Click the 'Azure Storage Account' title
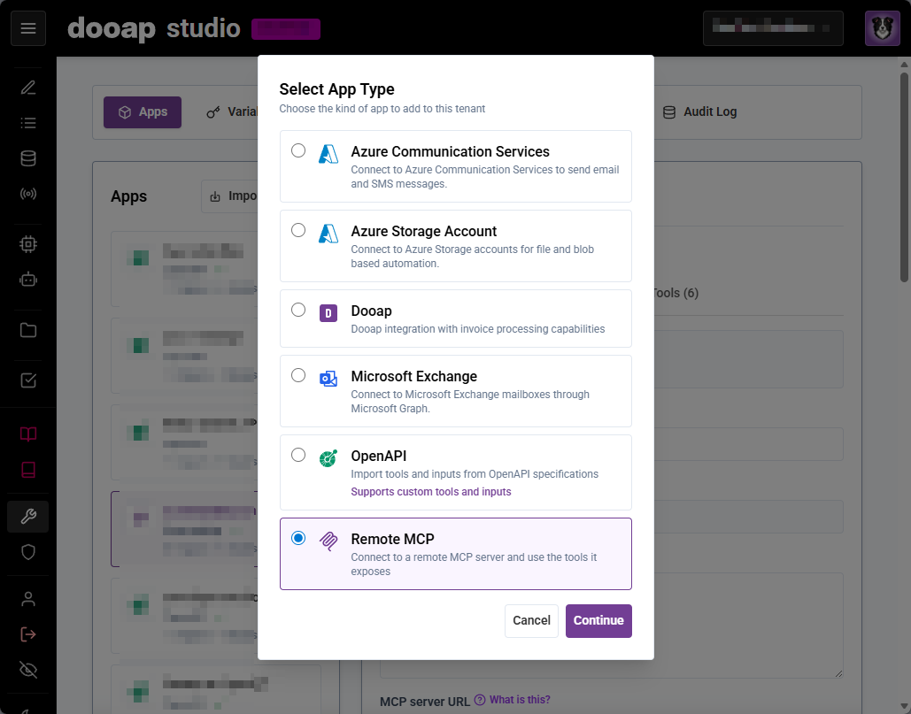Image resolution: width=911 pixels, height=714 pixels. click(x=423, y=231)
